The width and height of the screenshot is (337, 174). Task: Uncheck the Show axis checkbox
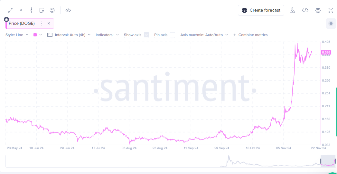pos(146,35)
